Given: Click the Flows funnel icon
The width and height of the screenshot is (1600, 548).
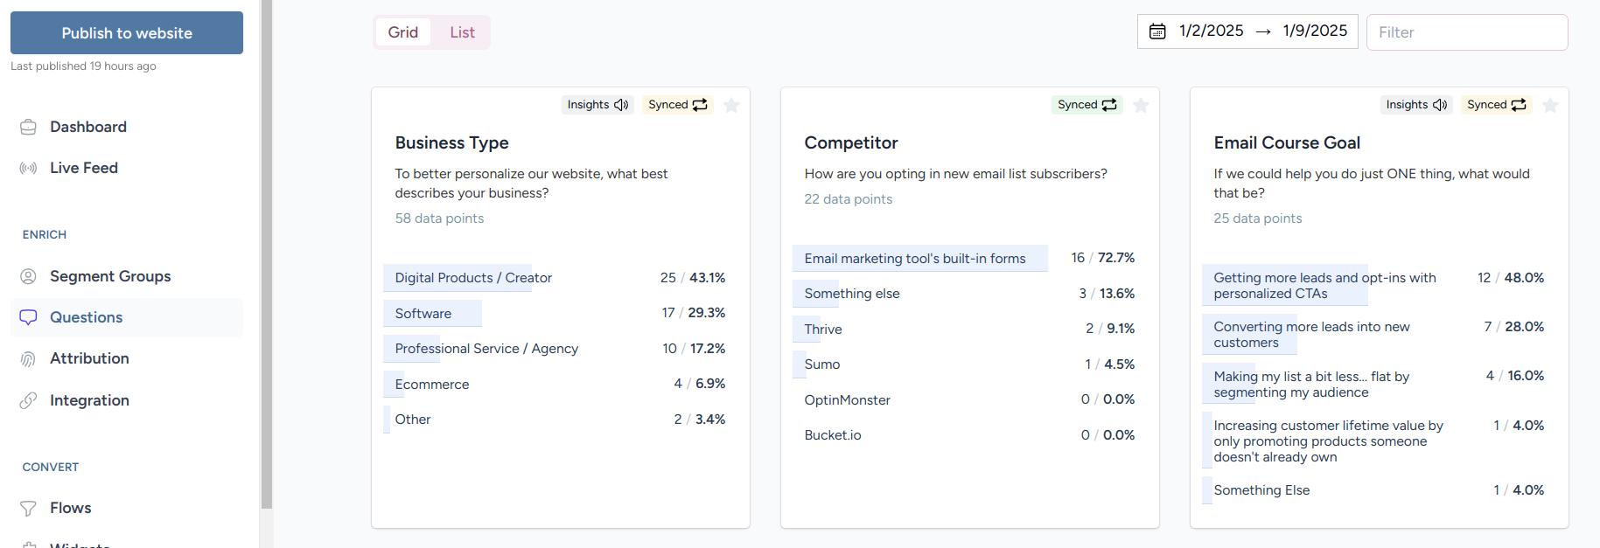Looking at the screenshot, I should pyautogui.click(x=28, y=509).
